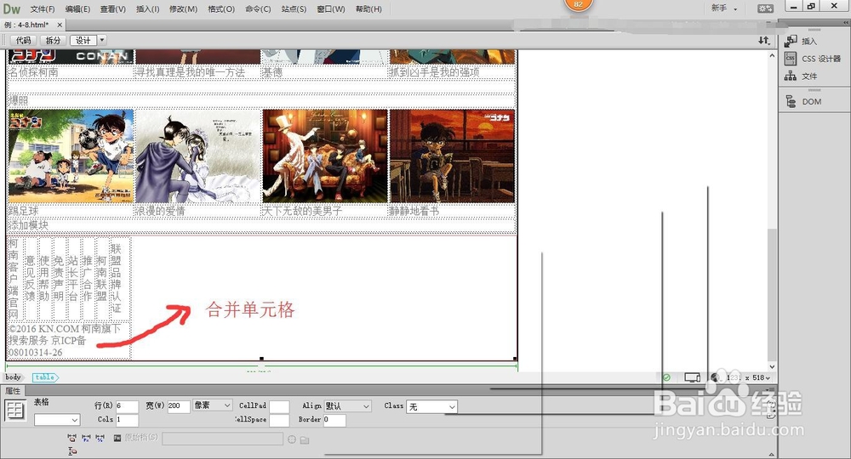Click the device preview screen icon
Viewport: 851px width, 459px height.
[692, 377]
